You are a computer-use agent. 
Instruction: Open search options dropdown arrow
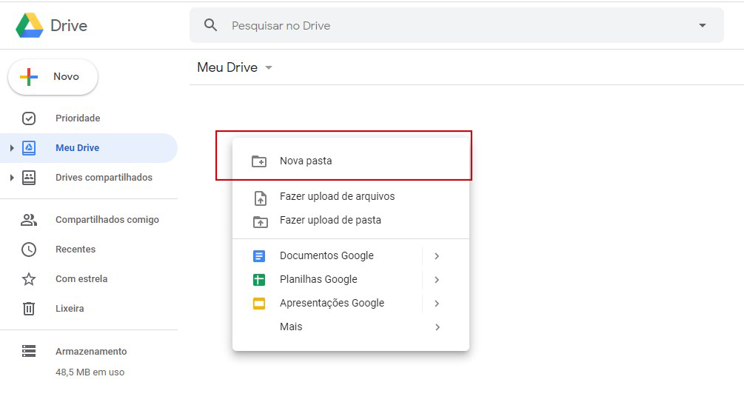click(x=703, y=25)
